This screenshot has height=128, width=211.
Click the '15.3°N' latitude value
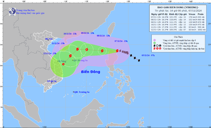click(165, 30)
